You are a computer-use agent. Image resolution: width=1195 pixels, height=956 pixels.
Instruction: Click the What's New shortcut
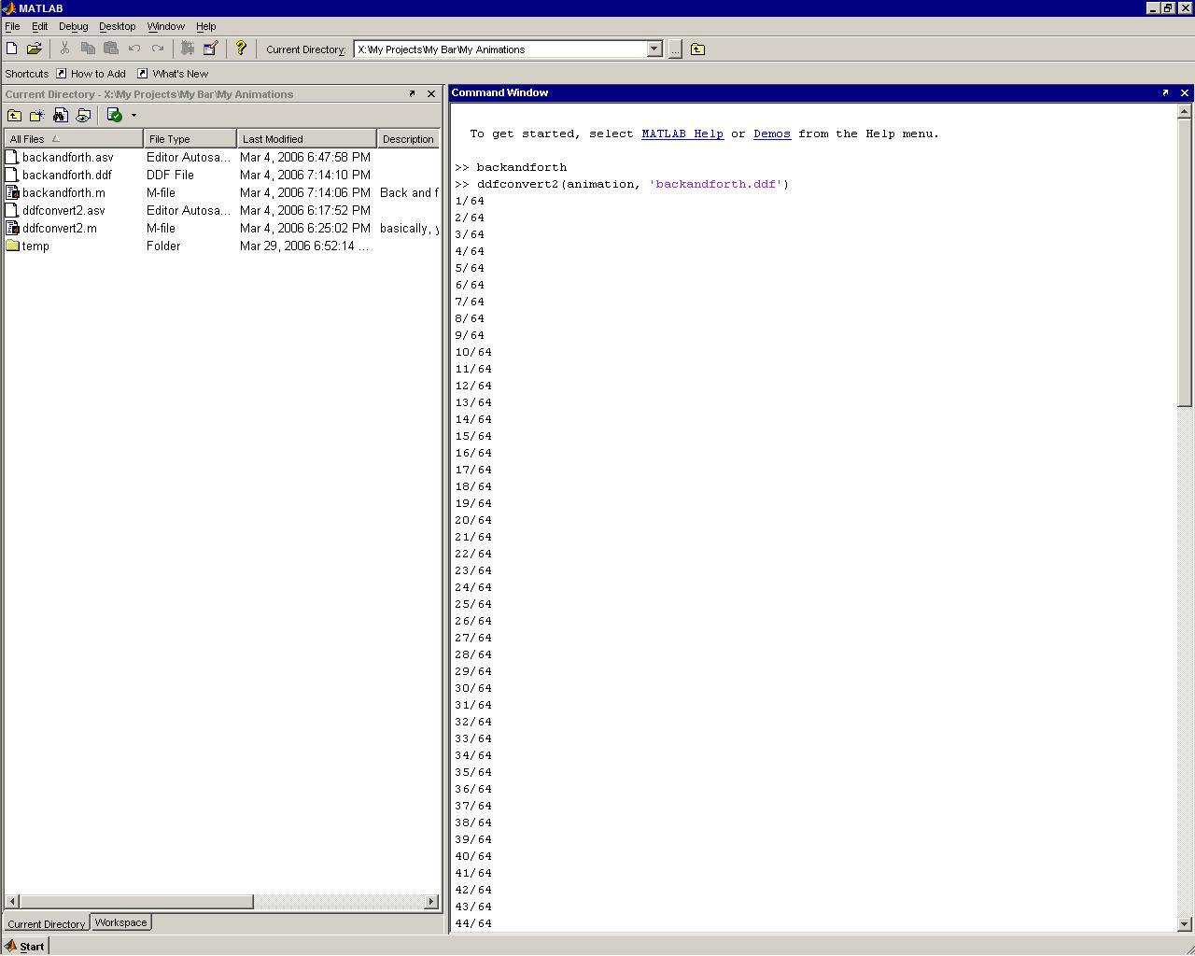click(173, 74)
